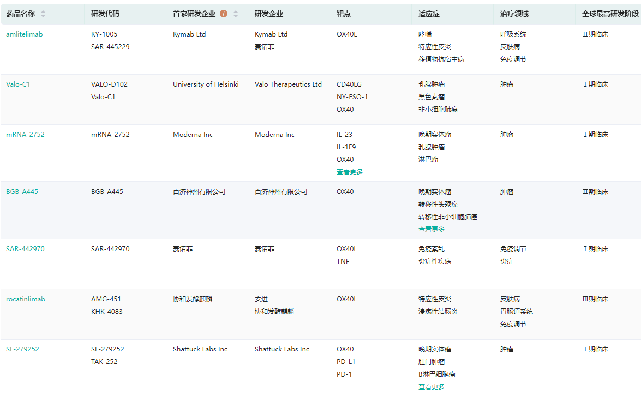Click 赛诺菲 under Kymab Ltd in amlitelimab row
641x394 pixels.
point(265,47)
